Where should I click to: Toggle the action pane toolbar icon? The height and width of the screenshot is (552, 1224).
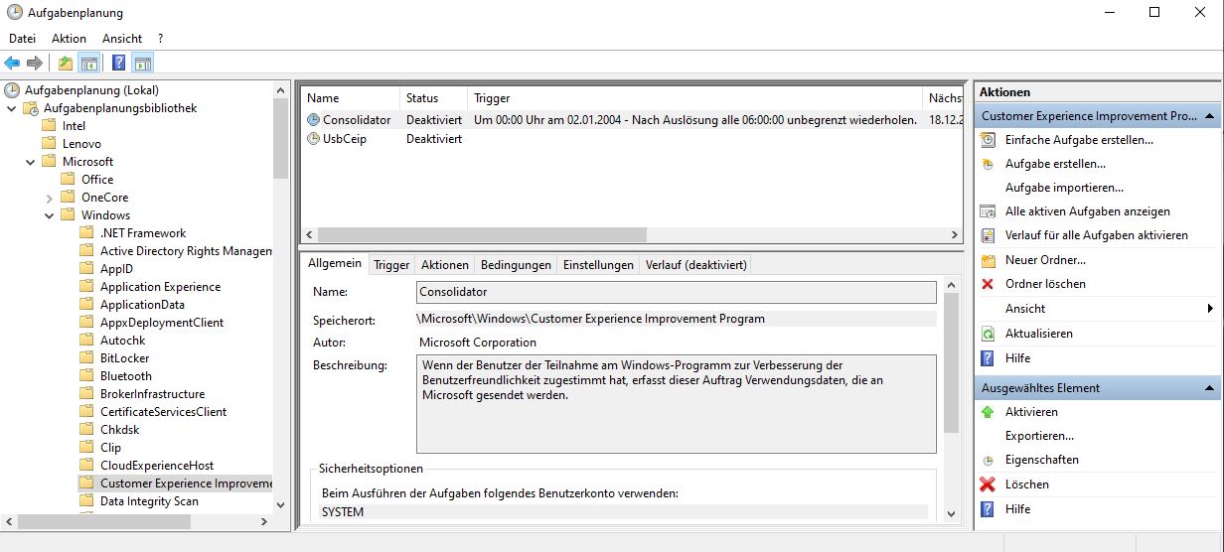pos(142,64)
